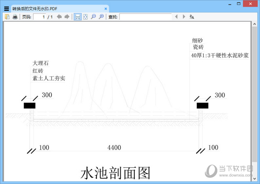Click the 页码: label
The image size is (260, 184).
27,17
